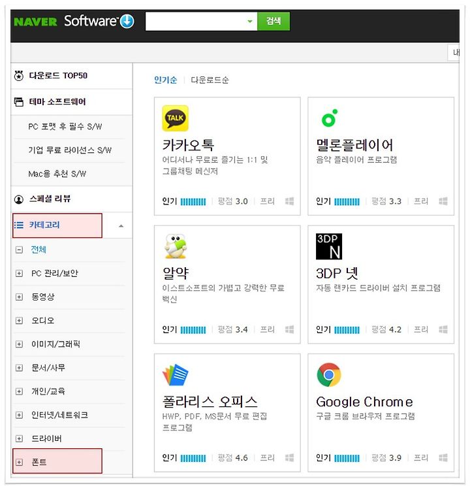Viewport: 470px width, 488px height.
Task: Click Windows logo on 3DP 넷 card
Action: point(443,329)
